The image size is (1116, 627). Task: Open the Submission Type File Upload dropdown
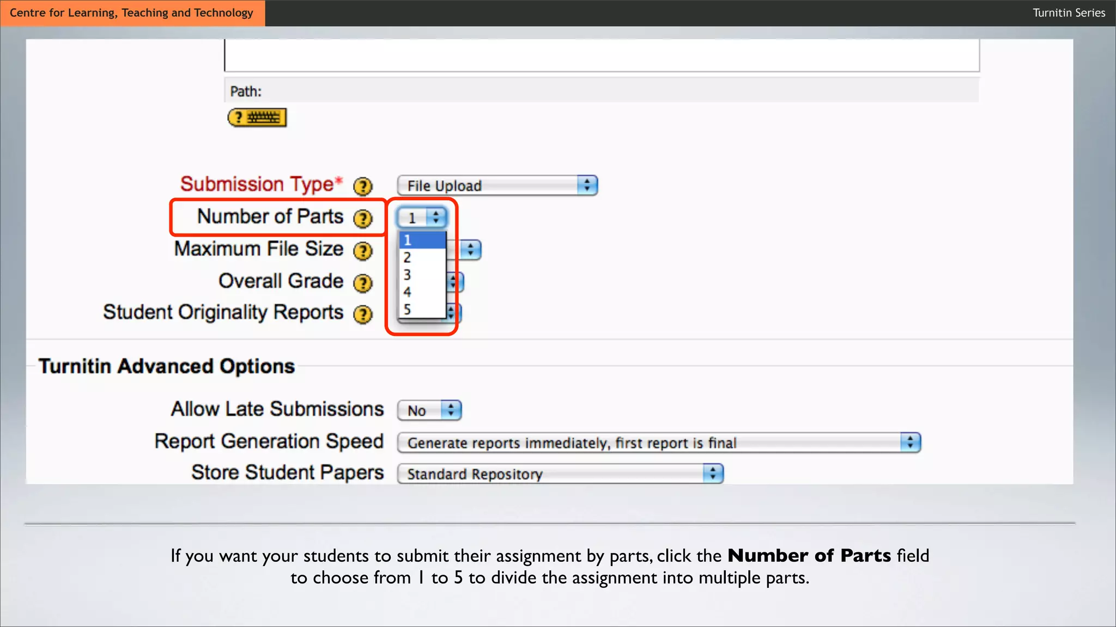click(x=497, y=186)
